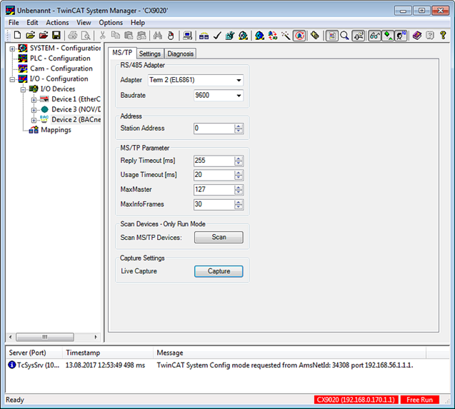This screenshot has width=455, height=409.
Task: Collapse the I/O - Configuration node
Action: coord(12,79)
